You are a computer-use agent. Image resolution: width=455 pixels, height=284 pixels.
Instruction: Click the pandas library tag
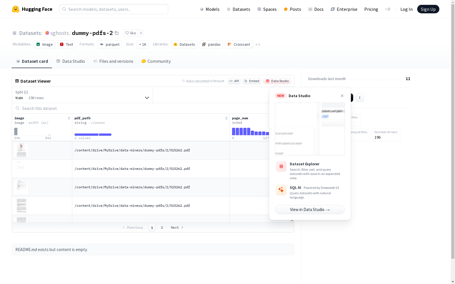(x=211, y=44)
